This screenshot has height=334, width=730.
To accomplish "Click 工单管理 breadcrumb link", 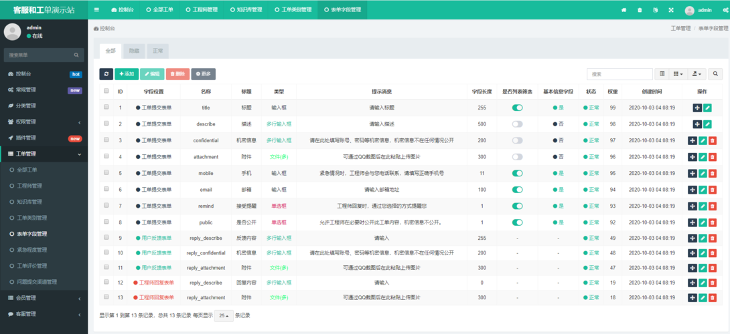I will point(680,28).
